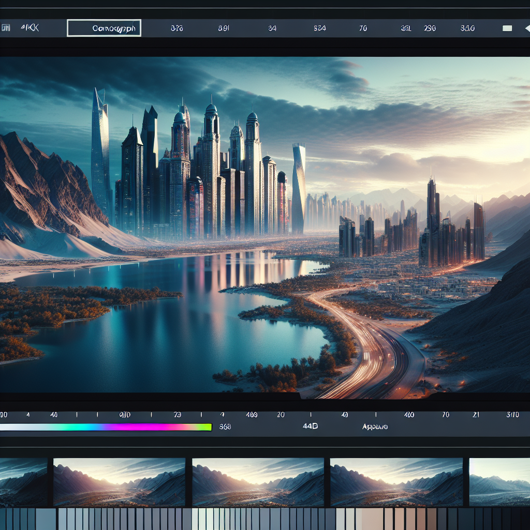Select the second thumbnail in the filmstrip
Screen dimensions: 530x530
119,481
